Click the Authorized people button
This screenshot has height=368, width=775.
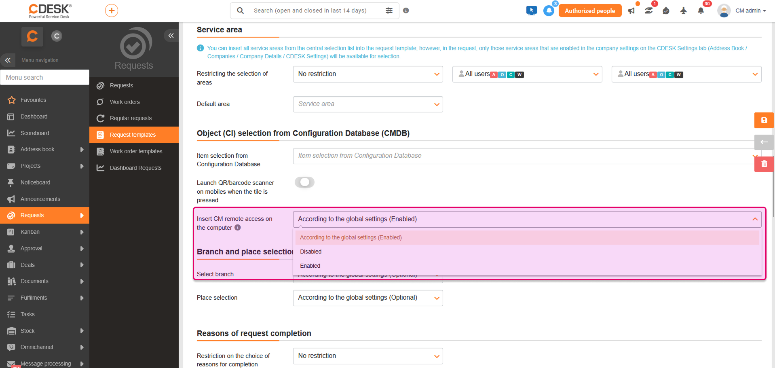pos(590,11)
